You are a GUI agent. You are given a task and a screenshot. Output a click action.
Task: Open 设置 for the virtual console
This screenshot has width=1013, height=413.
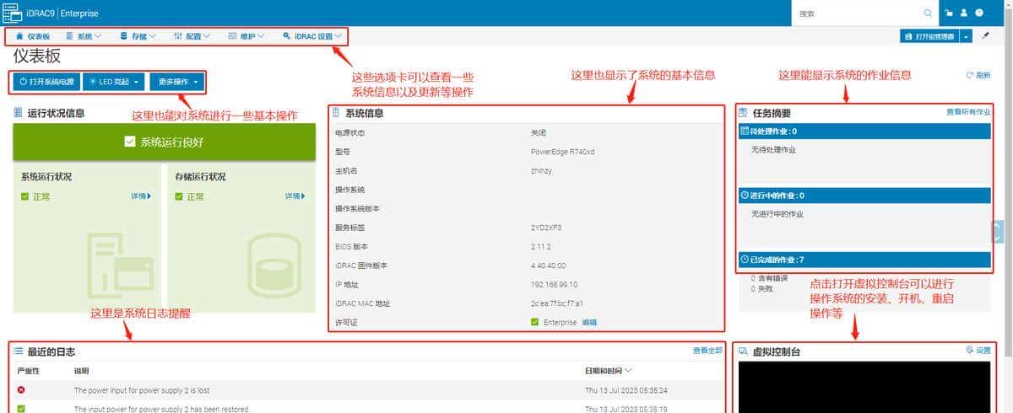pos(978,350)
